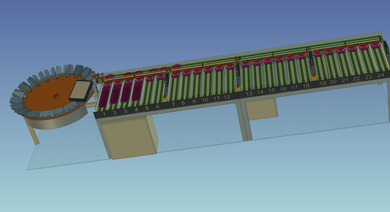Select lane number 21 label
This screenshot has width=390, height=212.
click(345, 80)
